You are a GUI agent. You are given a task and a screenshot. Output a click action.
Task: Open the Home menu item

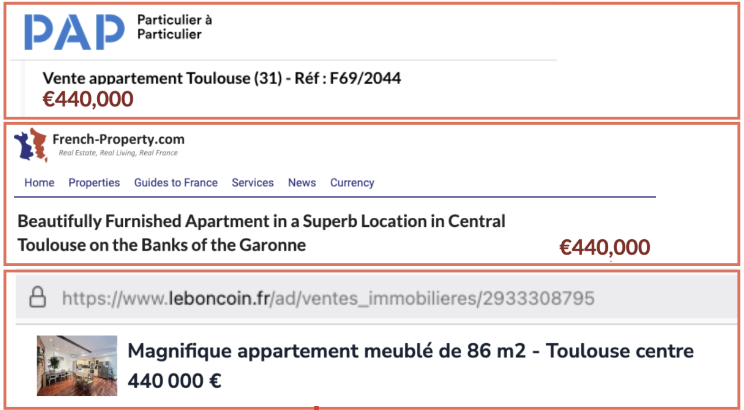pos(39,183)
